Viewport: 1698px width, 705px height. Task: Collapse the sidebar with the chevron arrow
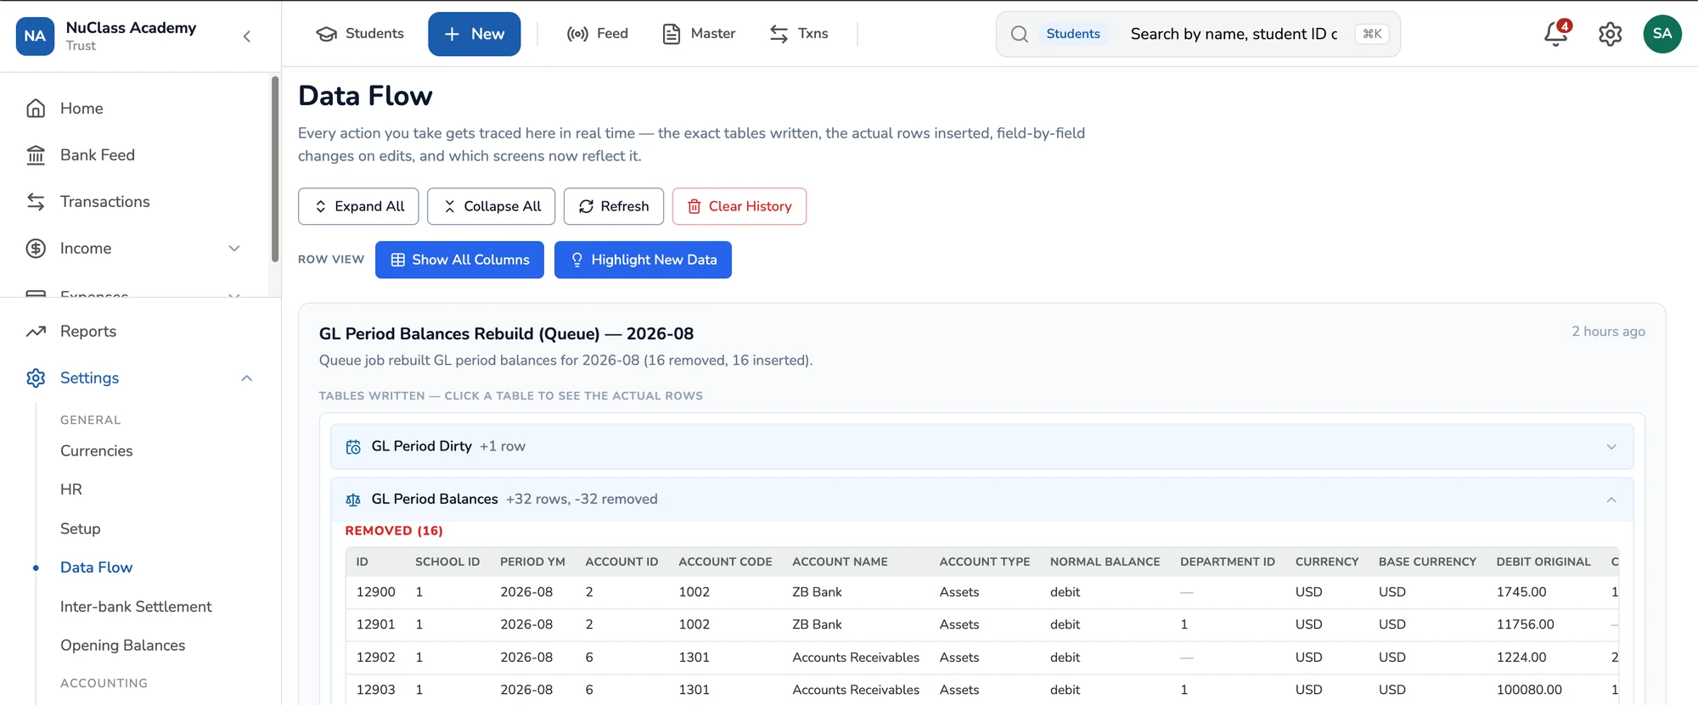(247, 36)
